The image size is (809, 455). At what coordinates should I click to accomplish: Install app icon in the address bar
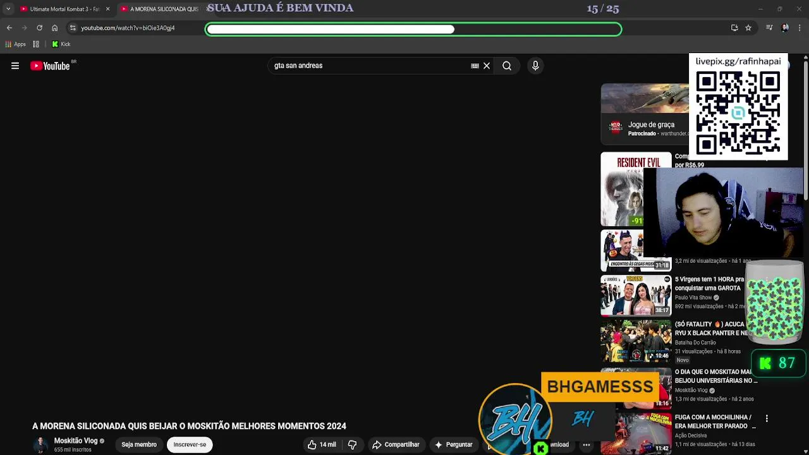pyautogui.click(x=734, y=28)
